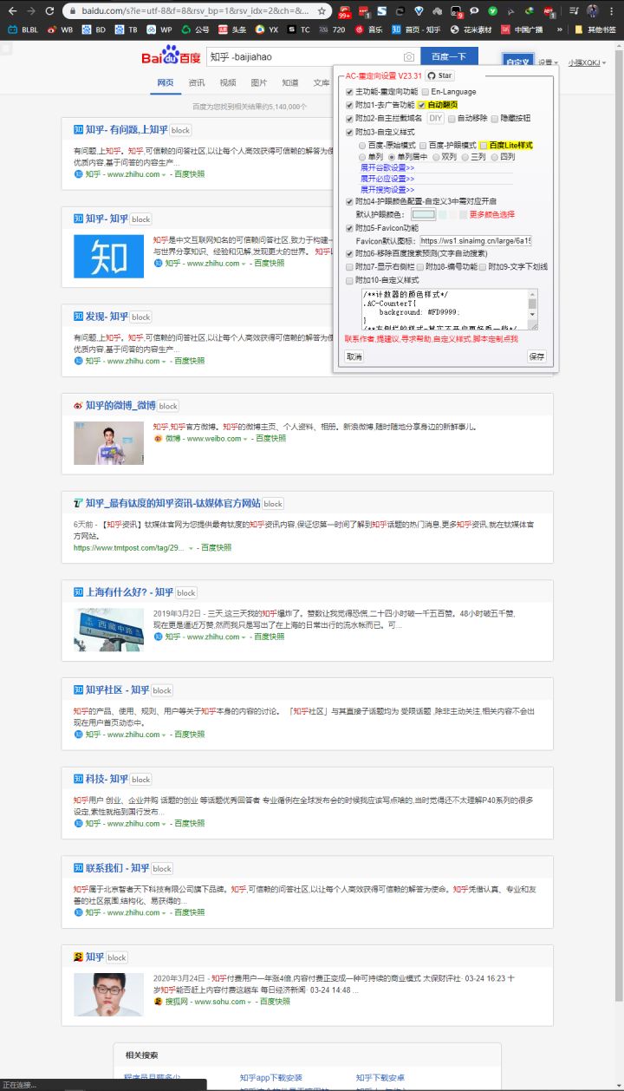Open the 公号 bookmark
Viewport: 624px width, 1091px height.
(x=195, y=29)
